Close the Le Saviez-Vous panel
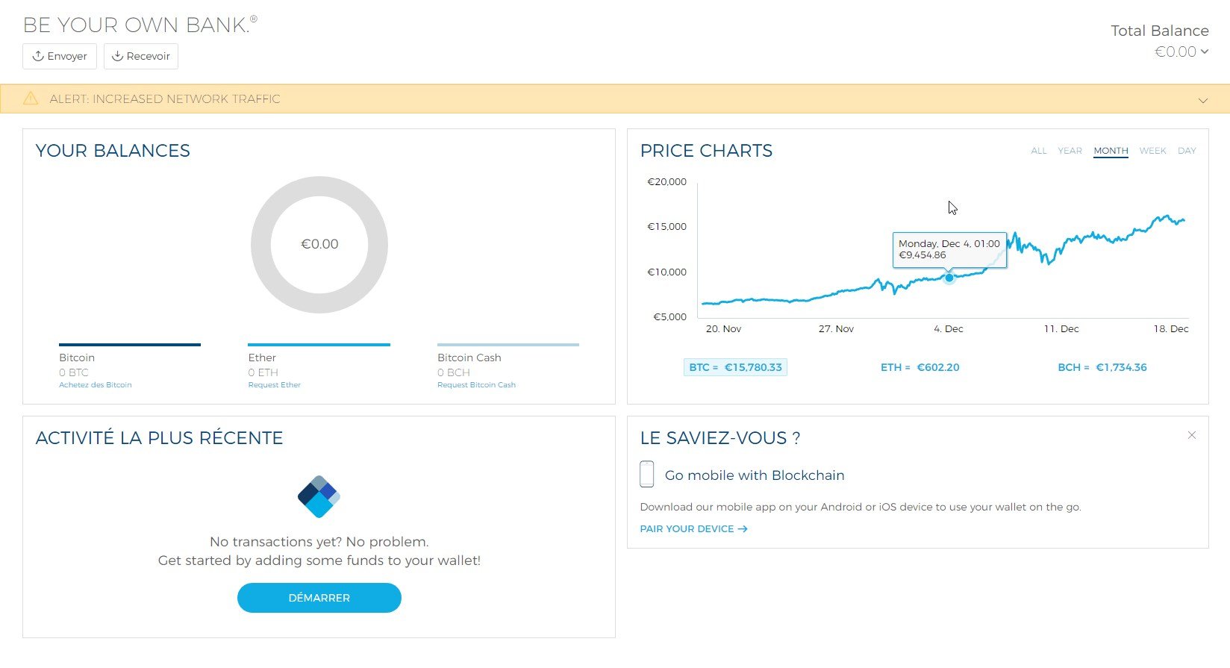The image size is (1230, 668). pos(1192,435)
